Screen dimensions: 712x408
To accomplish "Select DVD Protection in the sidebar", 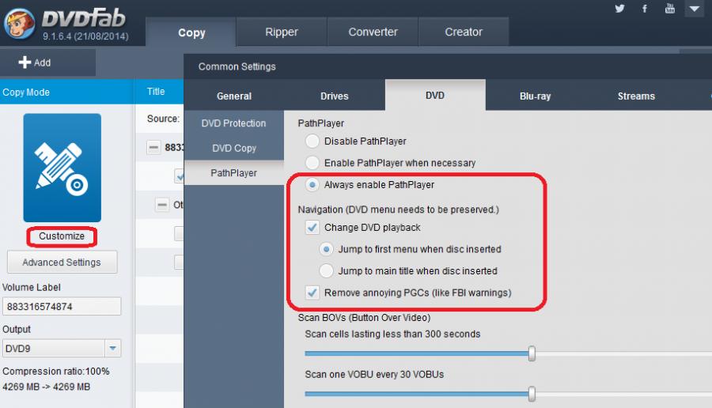I will (234, 123).
